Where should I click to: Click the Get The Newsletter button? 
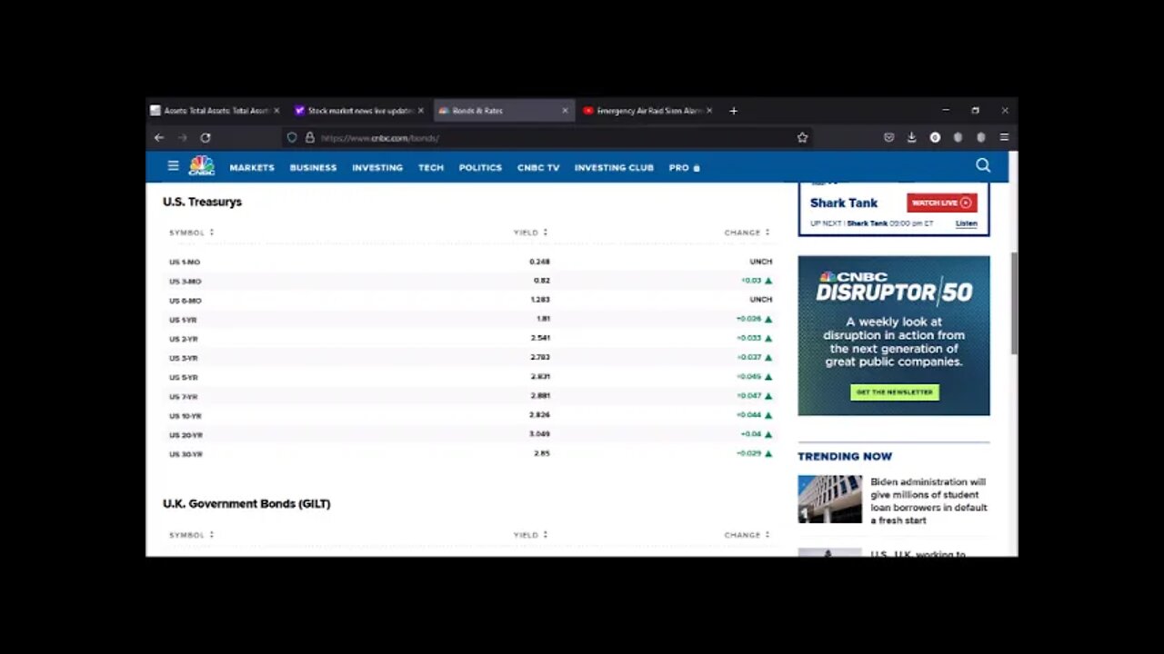point(894,392)
